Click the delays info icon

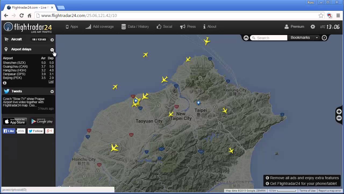click(x=5, y=83)
